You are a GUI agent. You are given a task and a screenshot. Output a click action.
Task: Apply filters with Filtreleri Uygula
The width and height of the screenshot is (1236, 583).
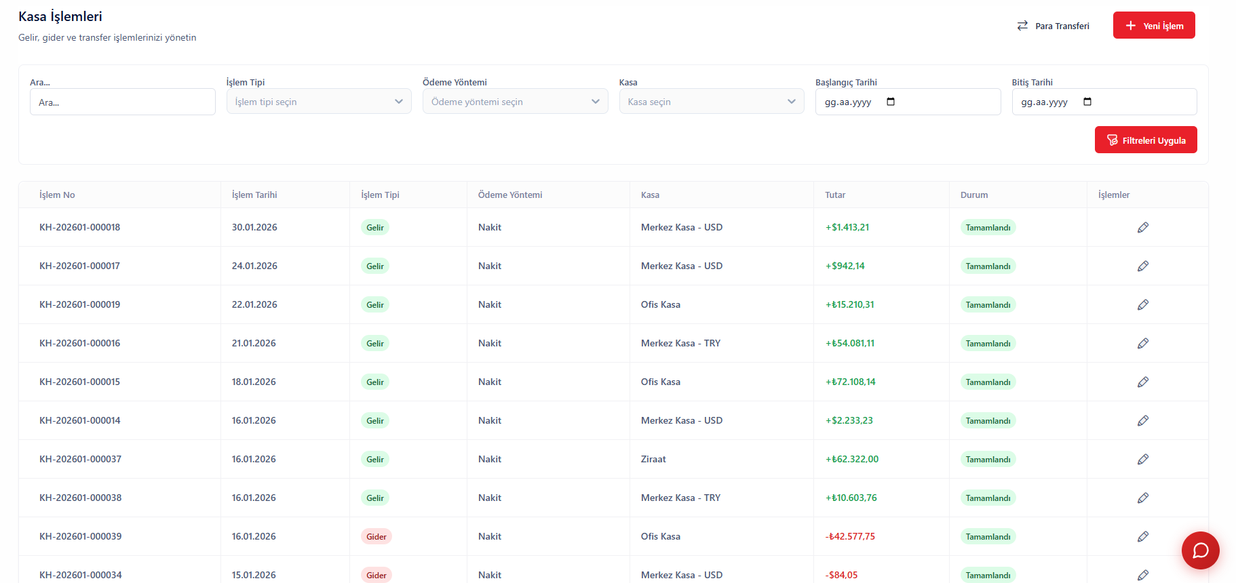(x=1146, y=140)
